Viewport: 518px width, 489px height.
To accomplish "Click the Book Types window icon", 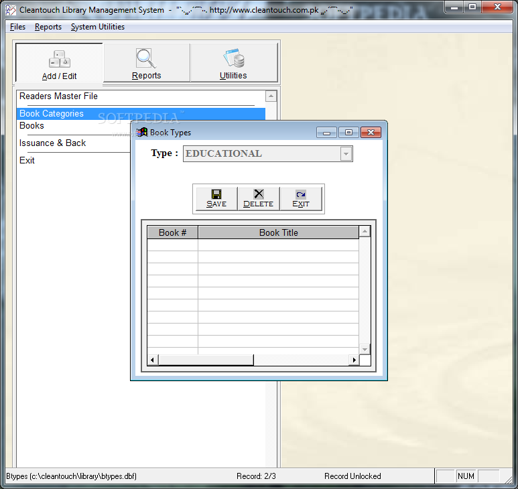I will pos(142,133).
